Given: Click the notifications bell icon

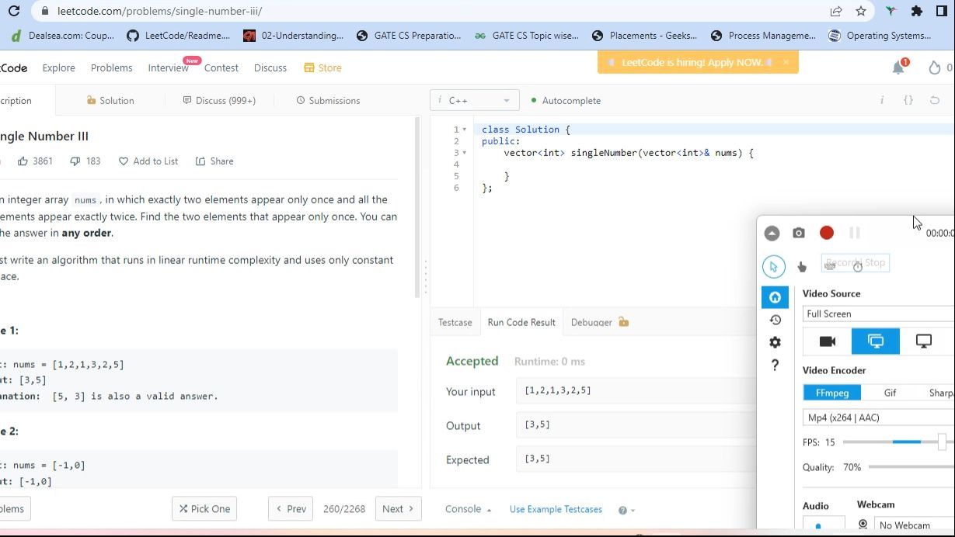Looking at the screenshot, I should 898,68.
